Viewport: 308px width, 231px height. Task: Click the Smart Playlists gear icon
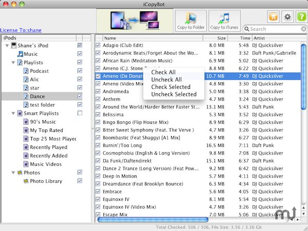pyautogui.click(x=20, y=113)
